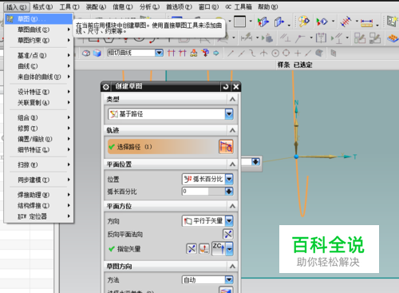399x293 pixels.
Task: Click the blue right-arrow icon in selection bar
Action: tap(216, 53)
